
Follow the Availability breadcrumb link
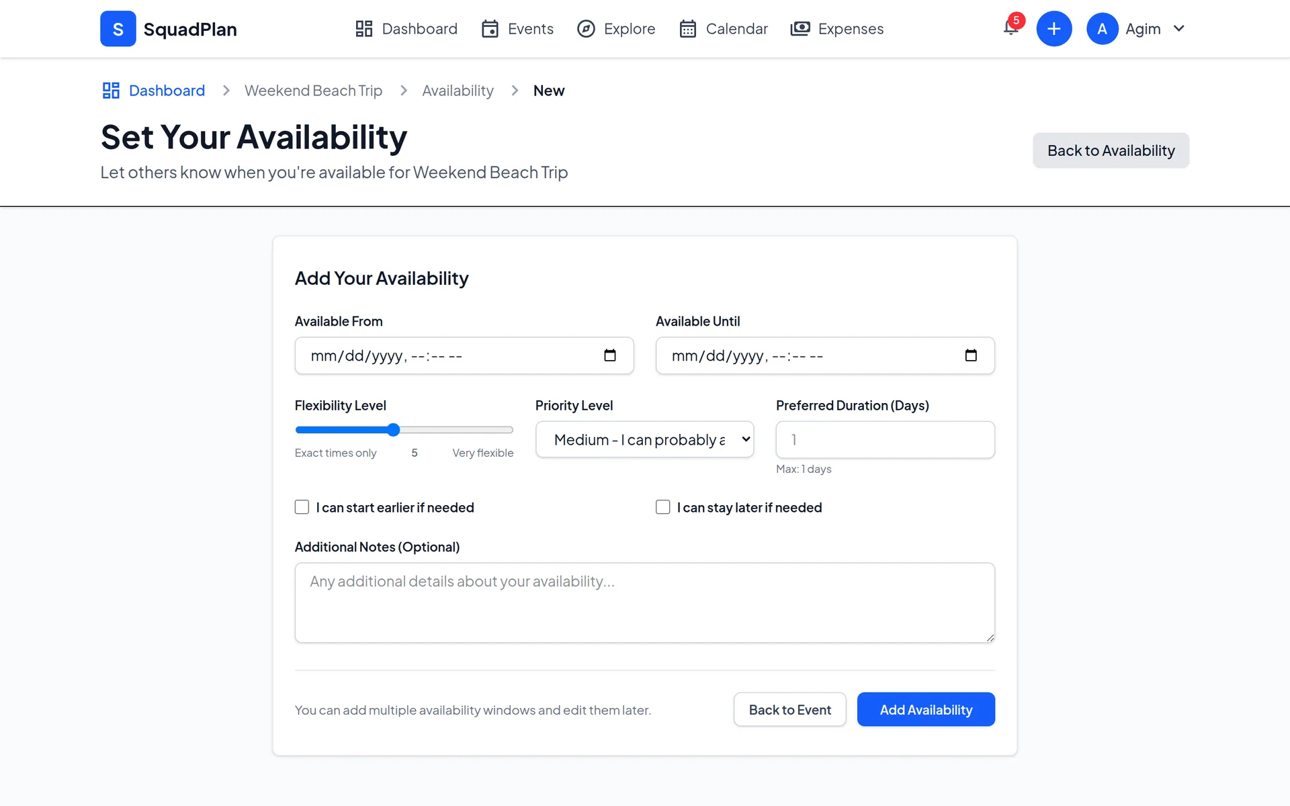point(458,91)
